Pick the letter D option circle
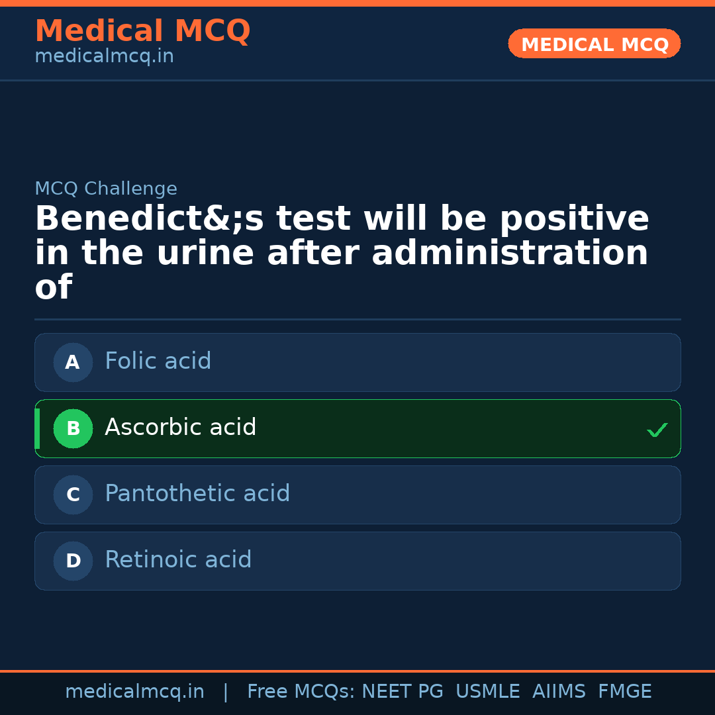The width and height of the screenshot is (715, 715). [x=73, y=561]
